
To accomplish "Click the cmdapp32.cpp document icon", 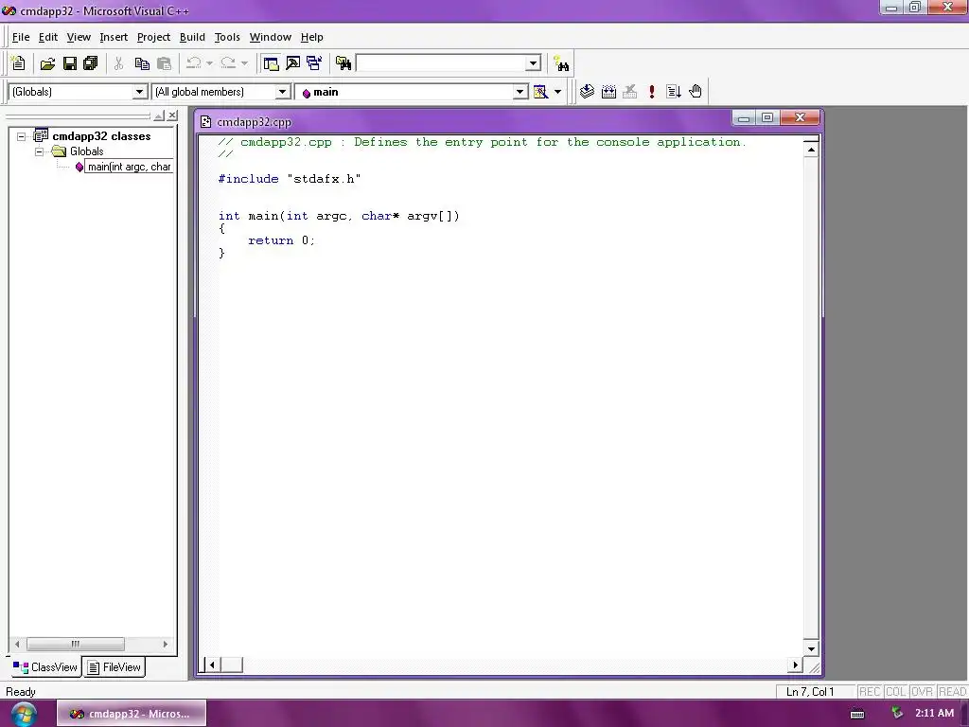I will click(205, 122).
